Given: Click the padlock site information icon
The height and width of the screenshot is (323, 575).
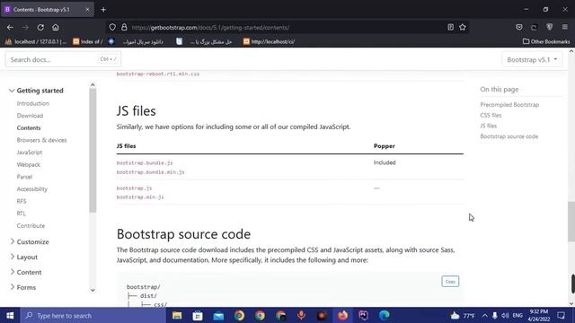Looking at the screenshot, I should pyautogui.click(x=124, y=28).
